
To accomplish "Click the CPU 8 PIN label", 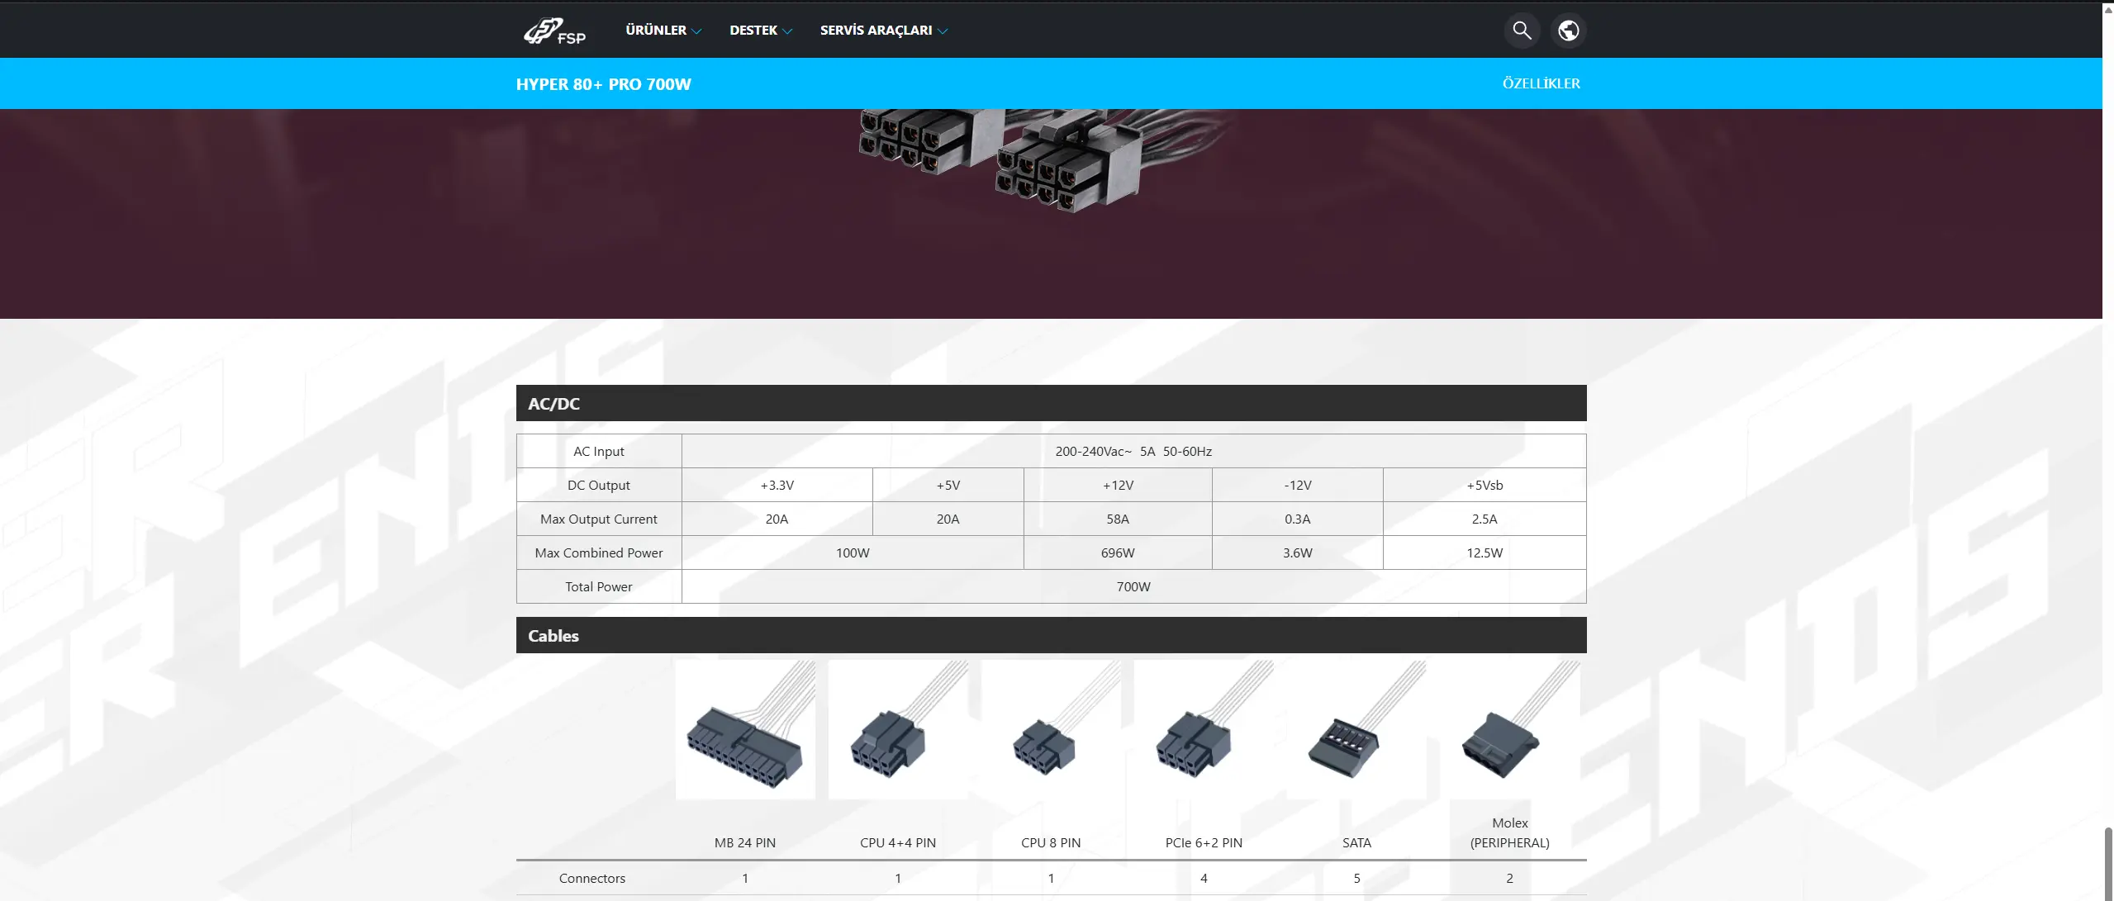I will (x=1051, y=842).
